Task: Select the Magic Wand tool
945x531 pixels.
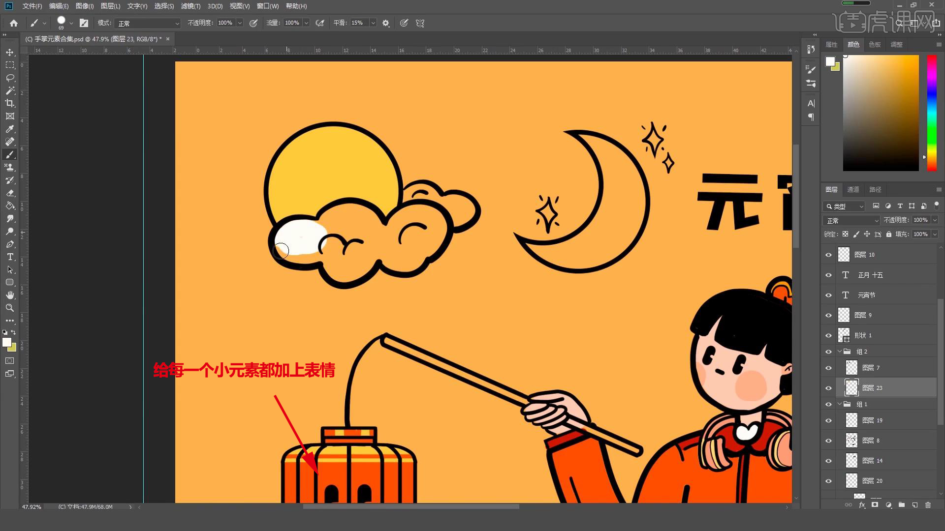Action: (10, 90)
